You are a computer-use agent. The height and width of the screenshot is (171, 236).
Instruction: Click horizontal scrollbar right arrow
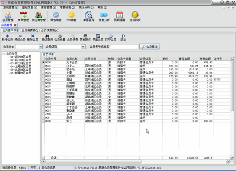click(228, 161)
